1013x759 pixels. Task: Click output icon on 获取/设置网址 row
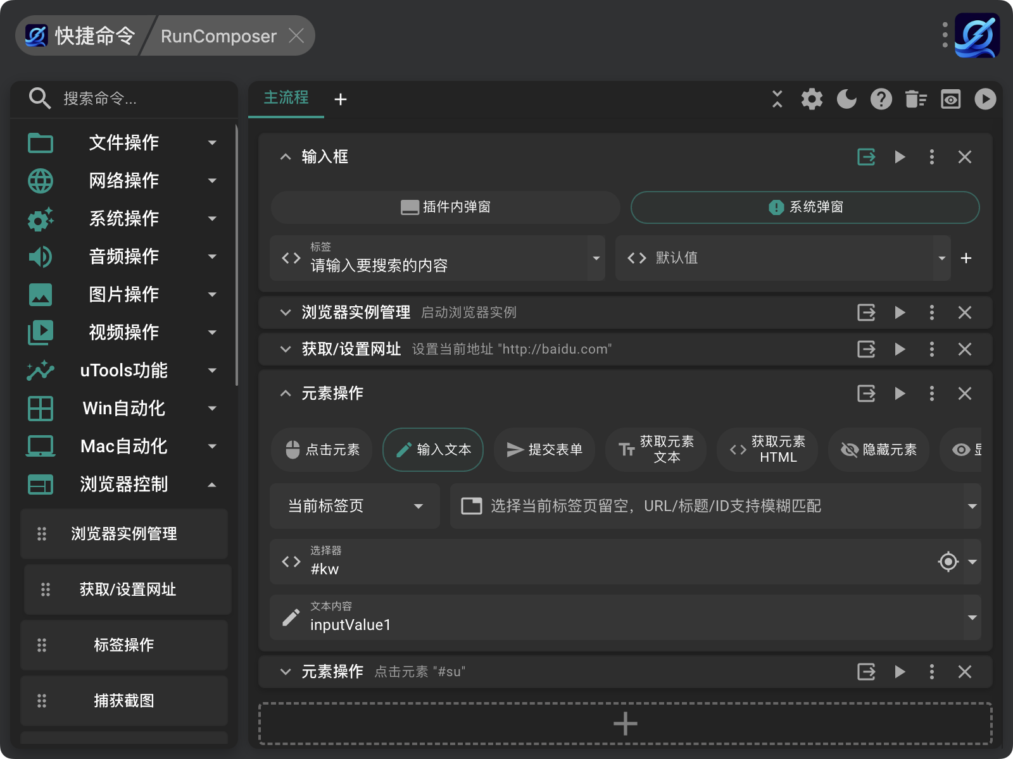[x=866, y=349]
